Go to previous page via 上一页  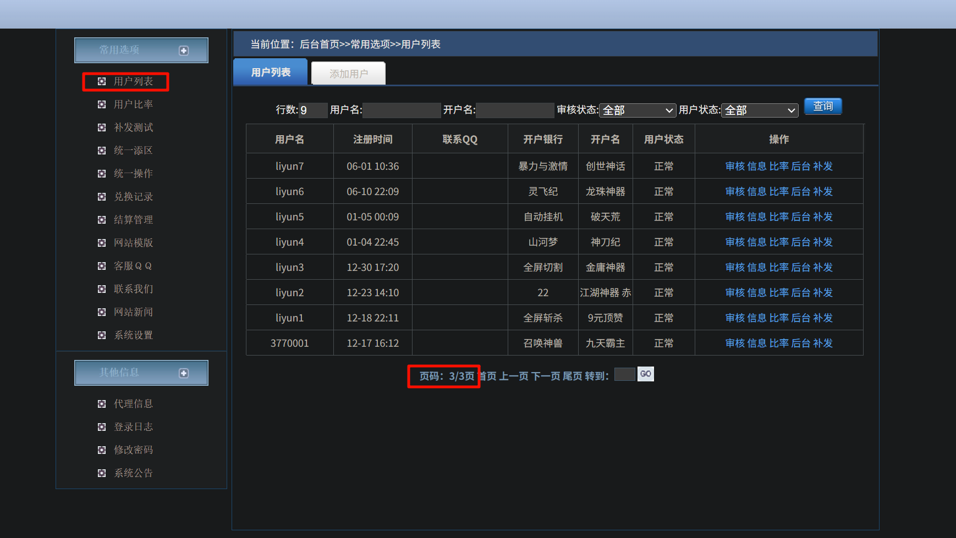pyautogui.click(x=513, y=376)
